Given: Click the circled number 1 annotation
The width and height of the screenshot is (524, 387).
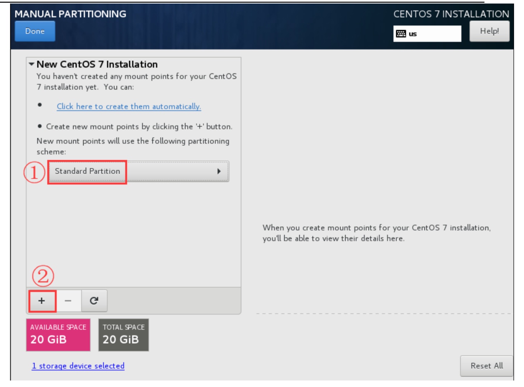Looking at the screenshot, I should click(34, 172).
